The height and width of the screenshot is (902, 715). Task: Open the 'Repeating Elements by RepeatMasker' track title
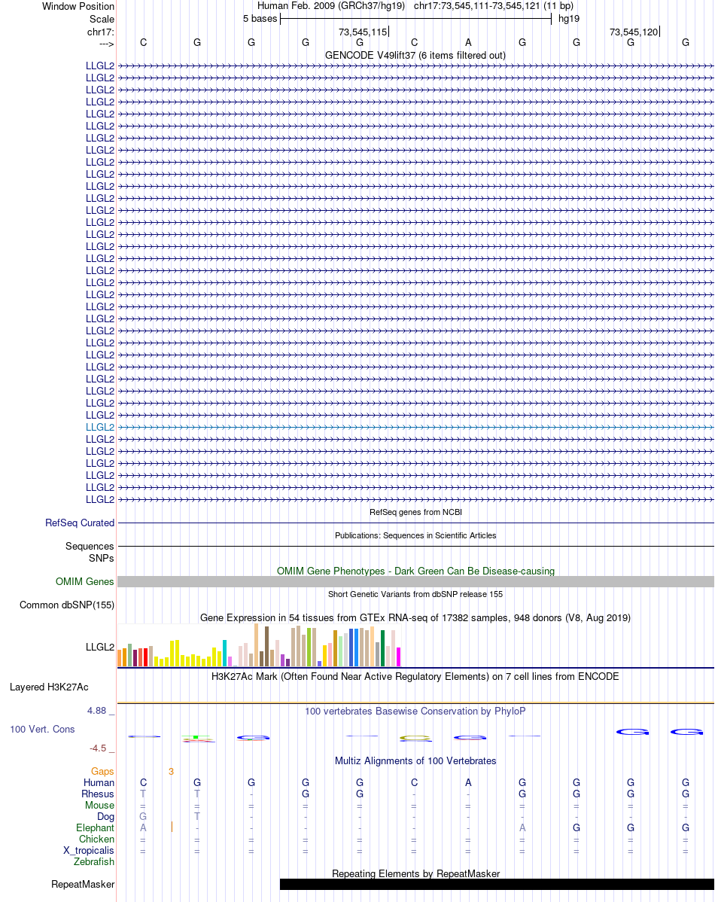pyautogui.click(x=415, y=874)
